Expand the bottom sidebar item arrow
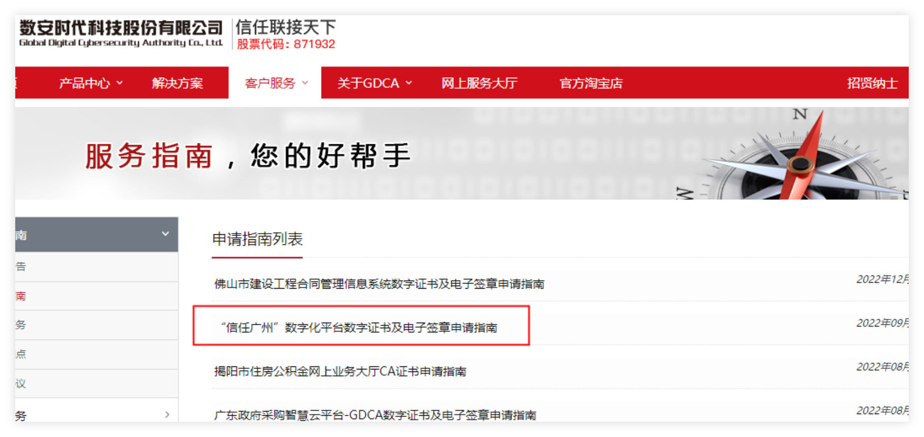The width and height of the screenshot is (924, 437). pyautogui.click(x=167, y=415)
